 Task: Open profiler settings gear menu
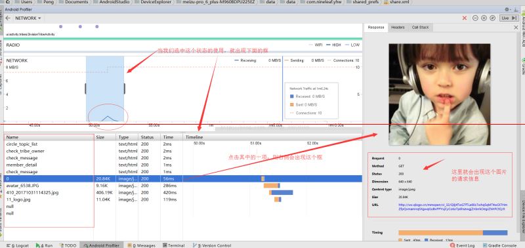pos(507,9)
